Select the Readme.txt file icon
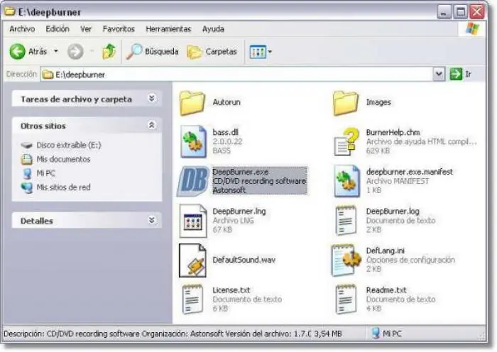Image resolution: width=497 pixels, height=352 pixels. click(346, 299)
